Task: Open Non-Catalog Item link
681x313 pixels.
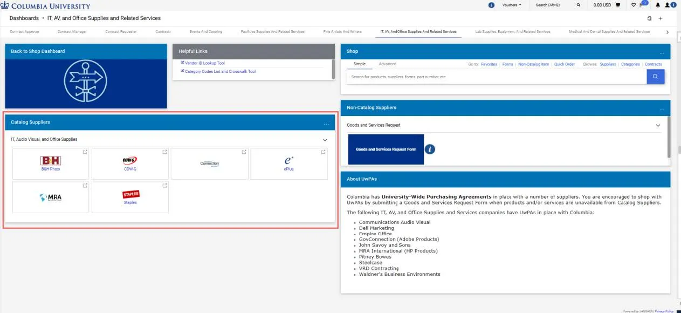Action: 533,64
